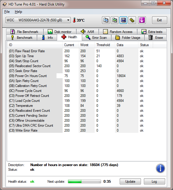Click the Current column header

point(70,45)
